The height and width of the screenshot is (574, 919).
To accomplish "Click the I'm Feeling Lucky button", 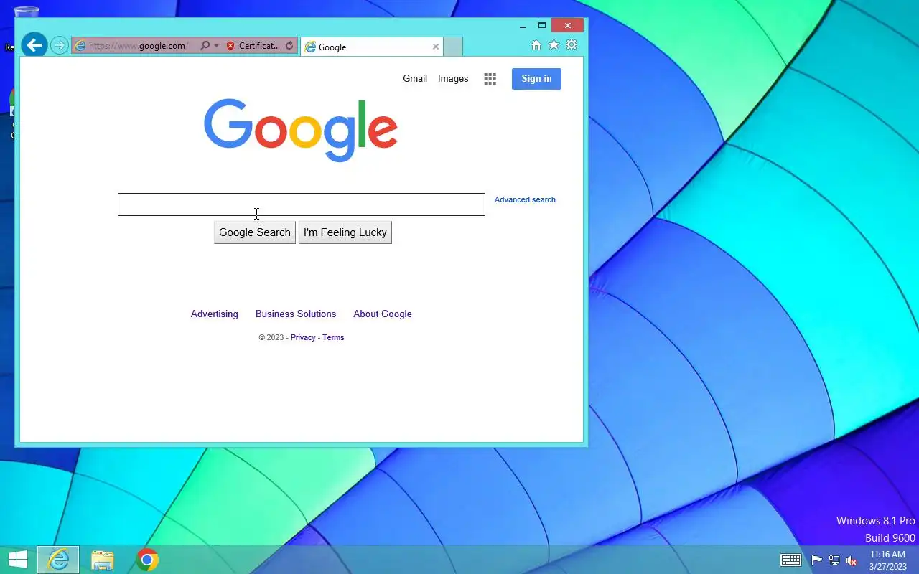I will (x=345, y=232).
